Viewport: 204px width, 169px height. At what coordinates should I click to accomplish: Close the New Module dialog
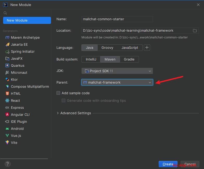(x=198, y=5)
